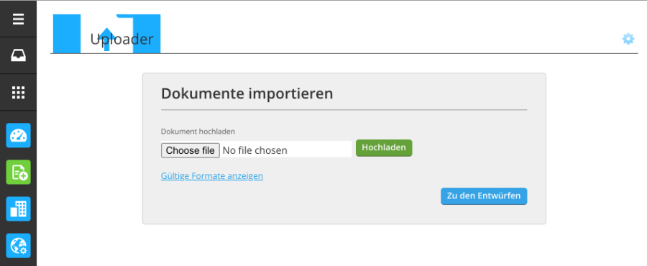The height and width of the screenshot is (266, 647).
Task: Click the Choose file button
Action: 191,150
